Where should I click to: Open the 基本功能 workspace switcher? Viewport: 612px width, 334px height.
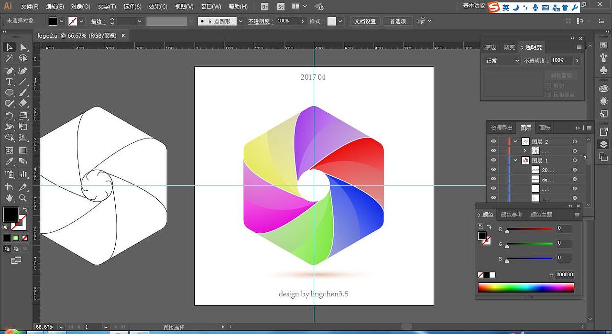474,6
